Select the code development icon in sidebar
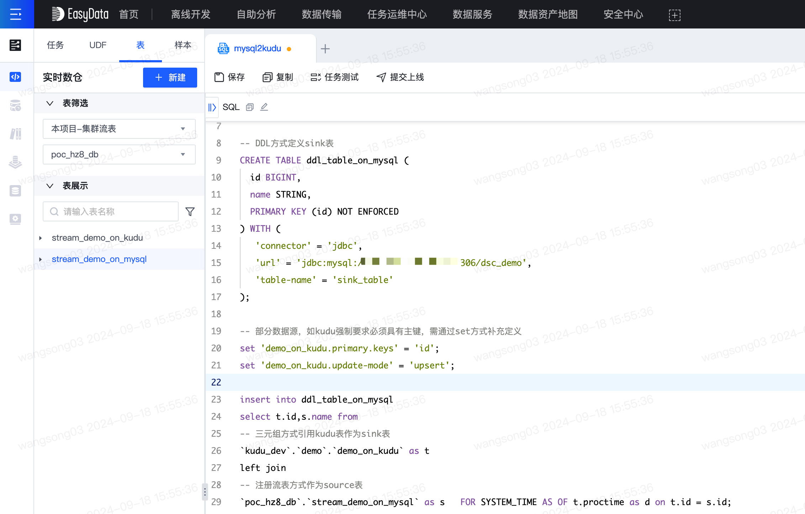 15,77
